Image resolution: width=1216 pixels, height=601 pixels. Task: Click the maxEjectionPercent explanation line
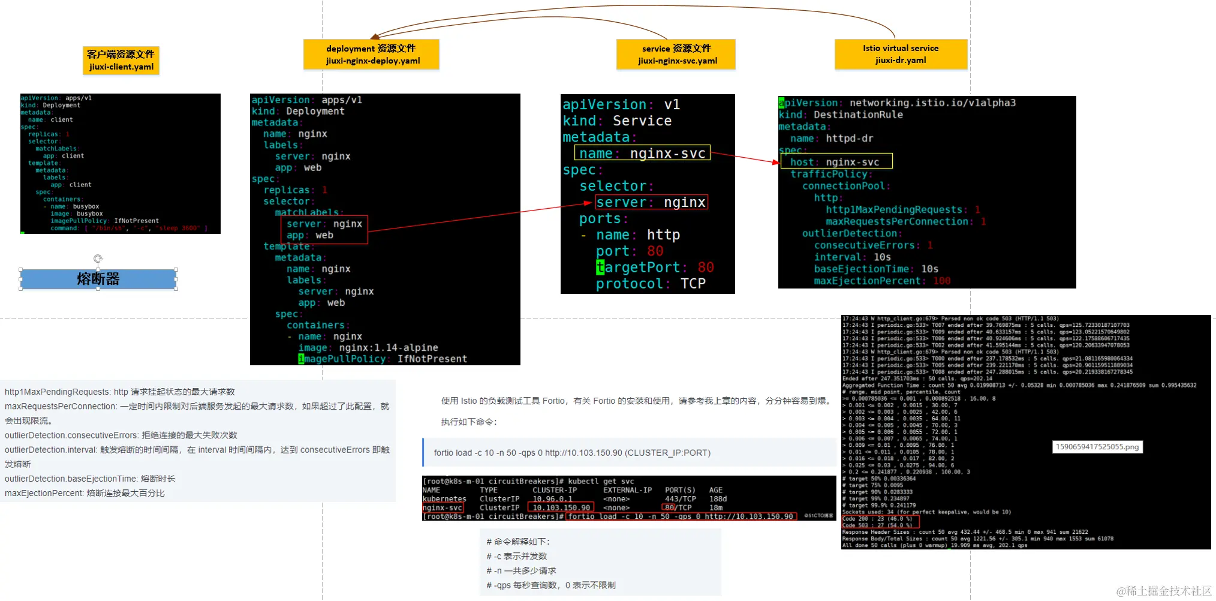tap(85, 493)
